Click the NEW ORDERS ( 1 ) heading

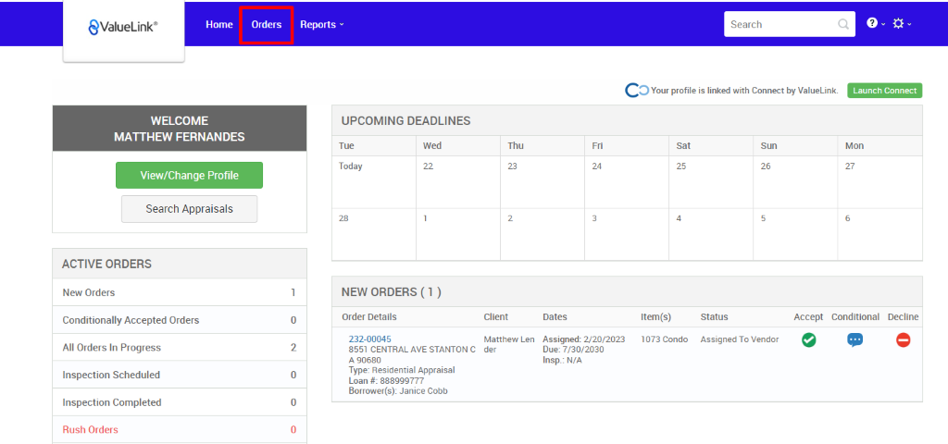click(392, 292)
